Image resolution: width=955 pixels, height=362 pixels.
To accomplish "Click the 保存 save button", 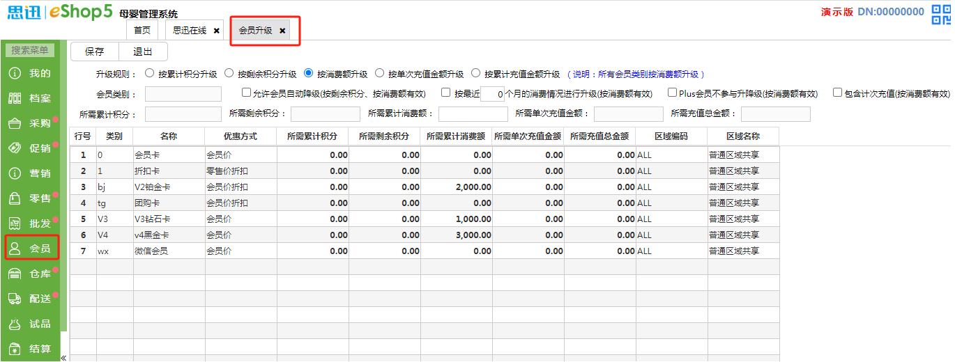I will click(95, 52).
